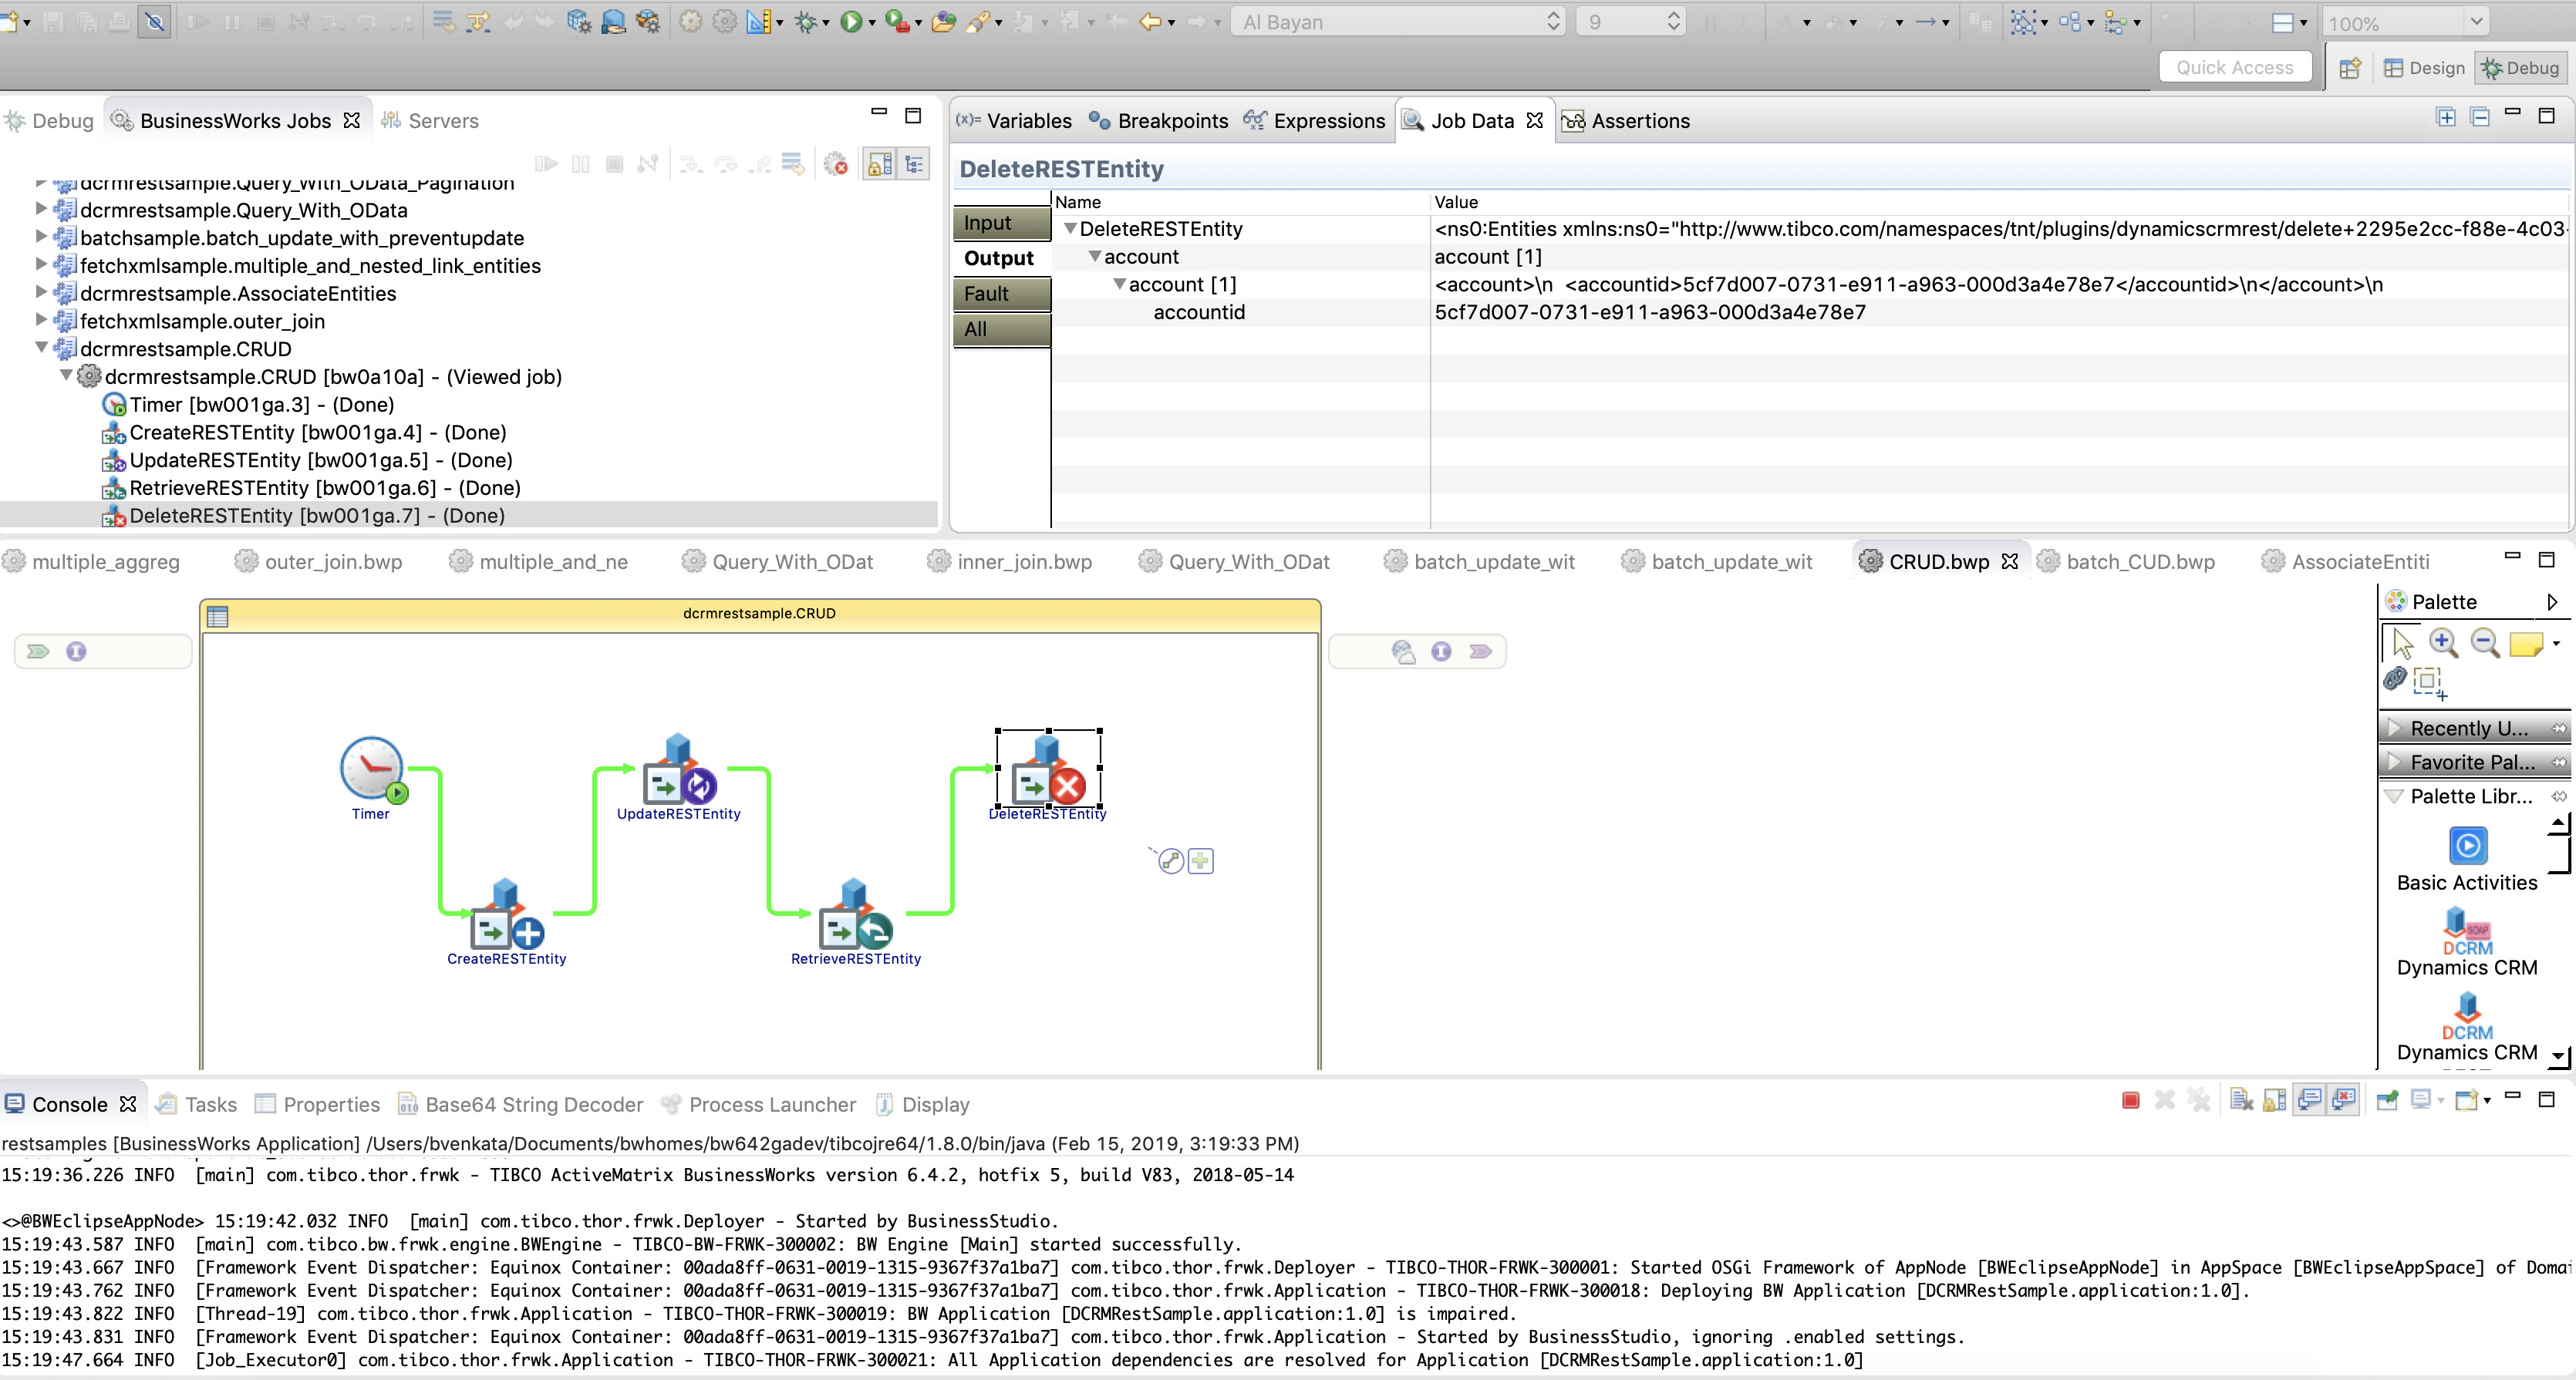This screenshot has width=2576, height=1380.
Task: Select the sticky note color tool in the palette
Action: [2525, 644]
